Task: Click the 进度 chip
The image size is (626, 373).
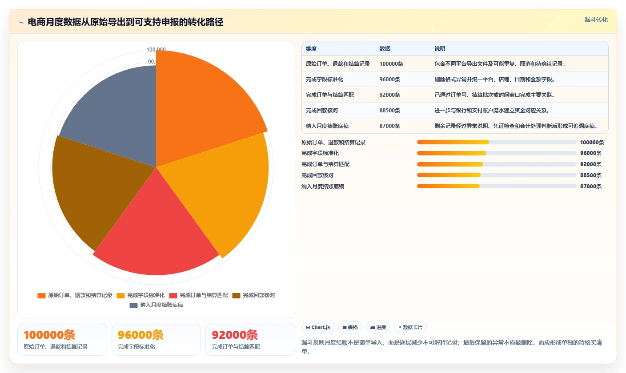Action: click(378, 327)
